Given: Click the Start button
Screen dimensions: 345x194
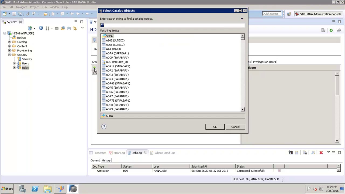Looking at the screenshot, I should click(x=7, y=189).
